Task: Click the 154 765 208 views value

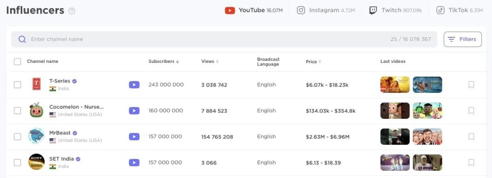Action: [x=217, y=137]
